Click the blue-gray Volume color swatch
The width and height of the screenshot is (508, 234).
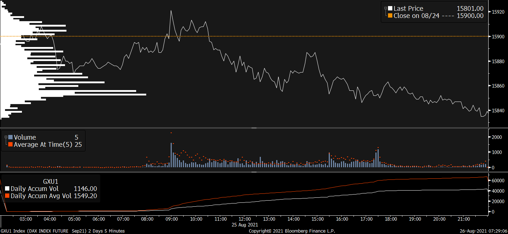pyautogui.click(x=10, y=137)
